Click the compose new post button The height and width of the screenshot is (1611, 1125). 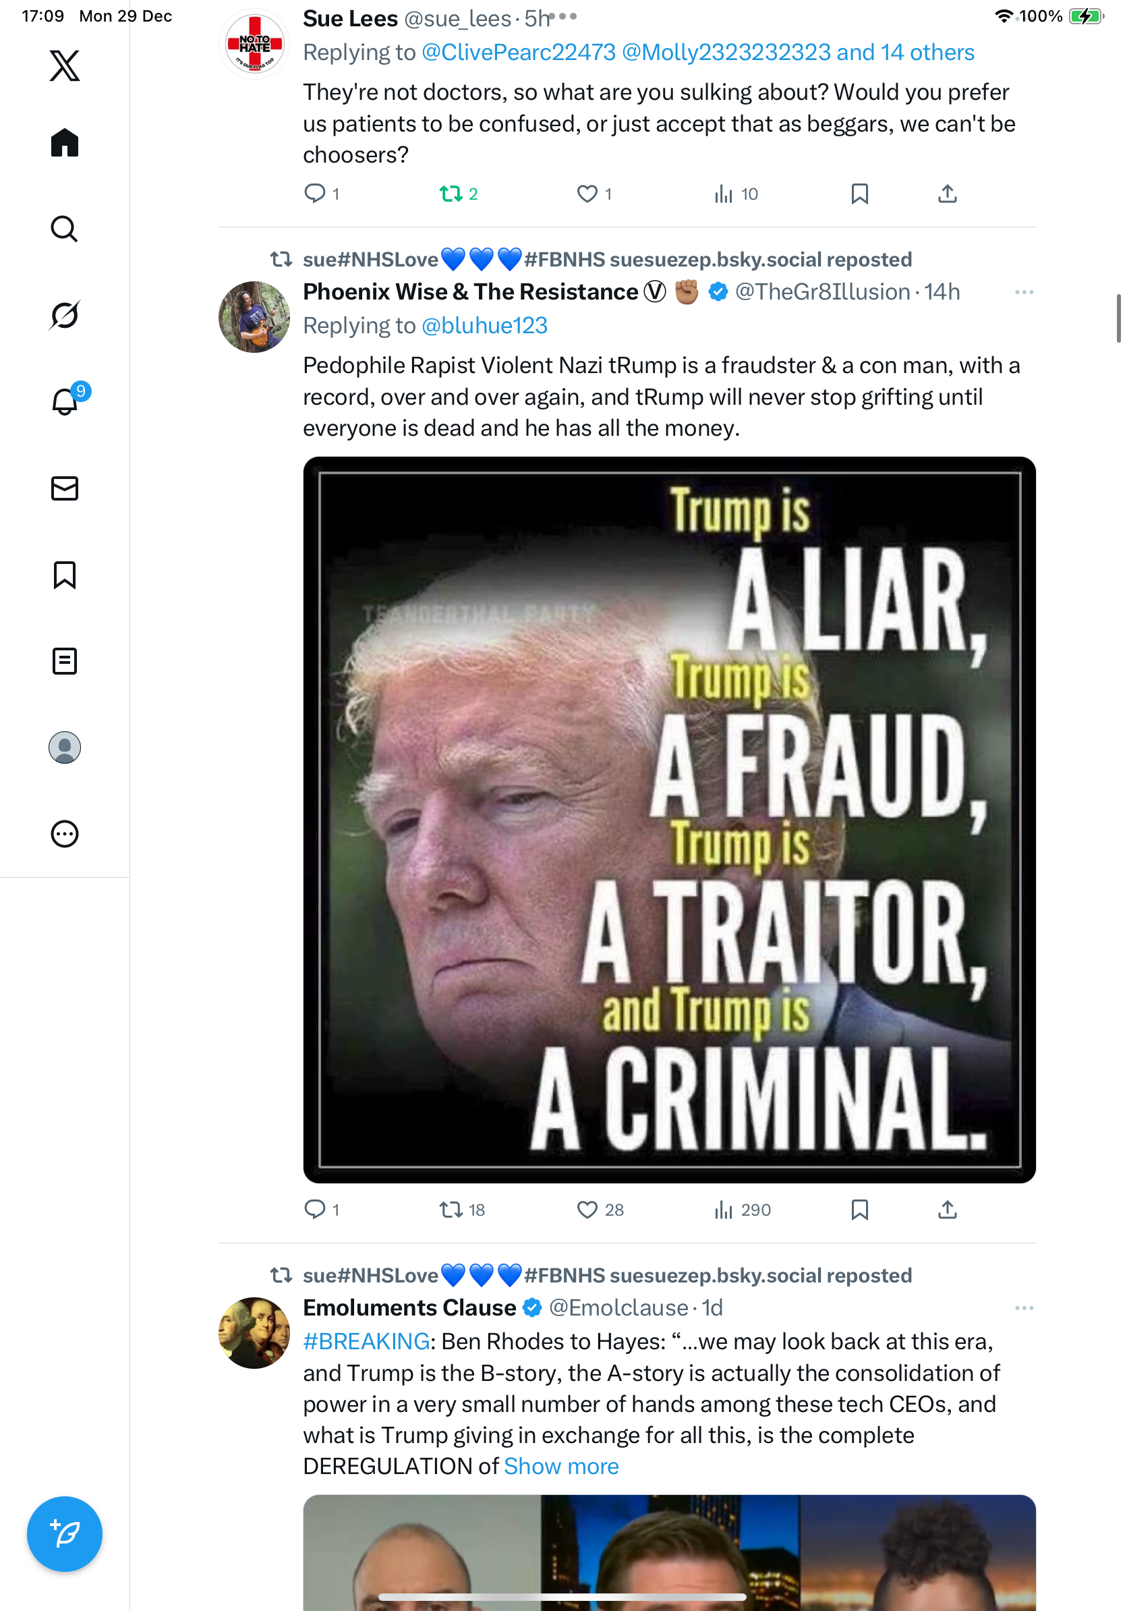(x=65, y=1533)
